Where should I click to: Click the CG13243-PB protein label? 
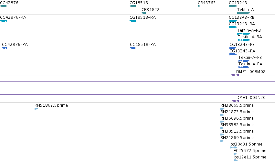point(242,45)
